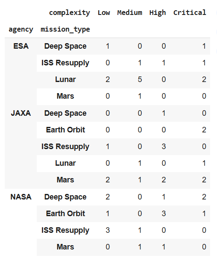Click JAXA ISS Resupply High value 3
The height and width of the screenshot is (261, 217).
[x=164, y=147]
